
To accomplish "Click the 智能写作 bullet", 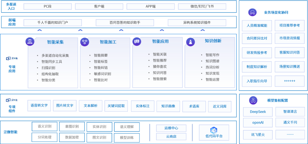I will click(212, 55).
